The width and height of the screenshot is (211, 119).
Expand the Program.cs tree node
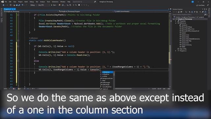pyautogui.click(x=176, y=51)
